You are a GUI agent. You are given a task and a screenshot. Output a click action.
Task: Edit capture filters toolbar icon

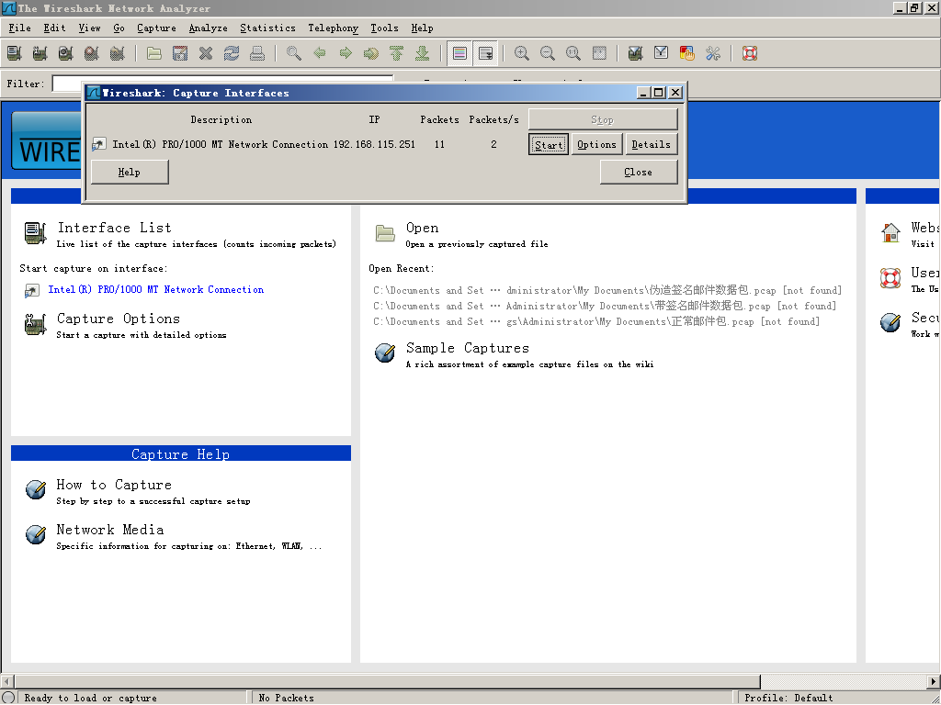(x=636, y=53)
